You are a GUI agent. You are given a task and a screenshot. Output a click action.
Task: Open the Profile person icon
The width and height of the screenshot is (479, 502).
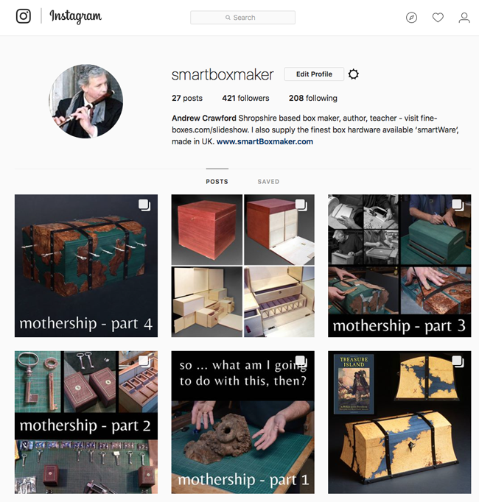[464, 18]
